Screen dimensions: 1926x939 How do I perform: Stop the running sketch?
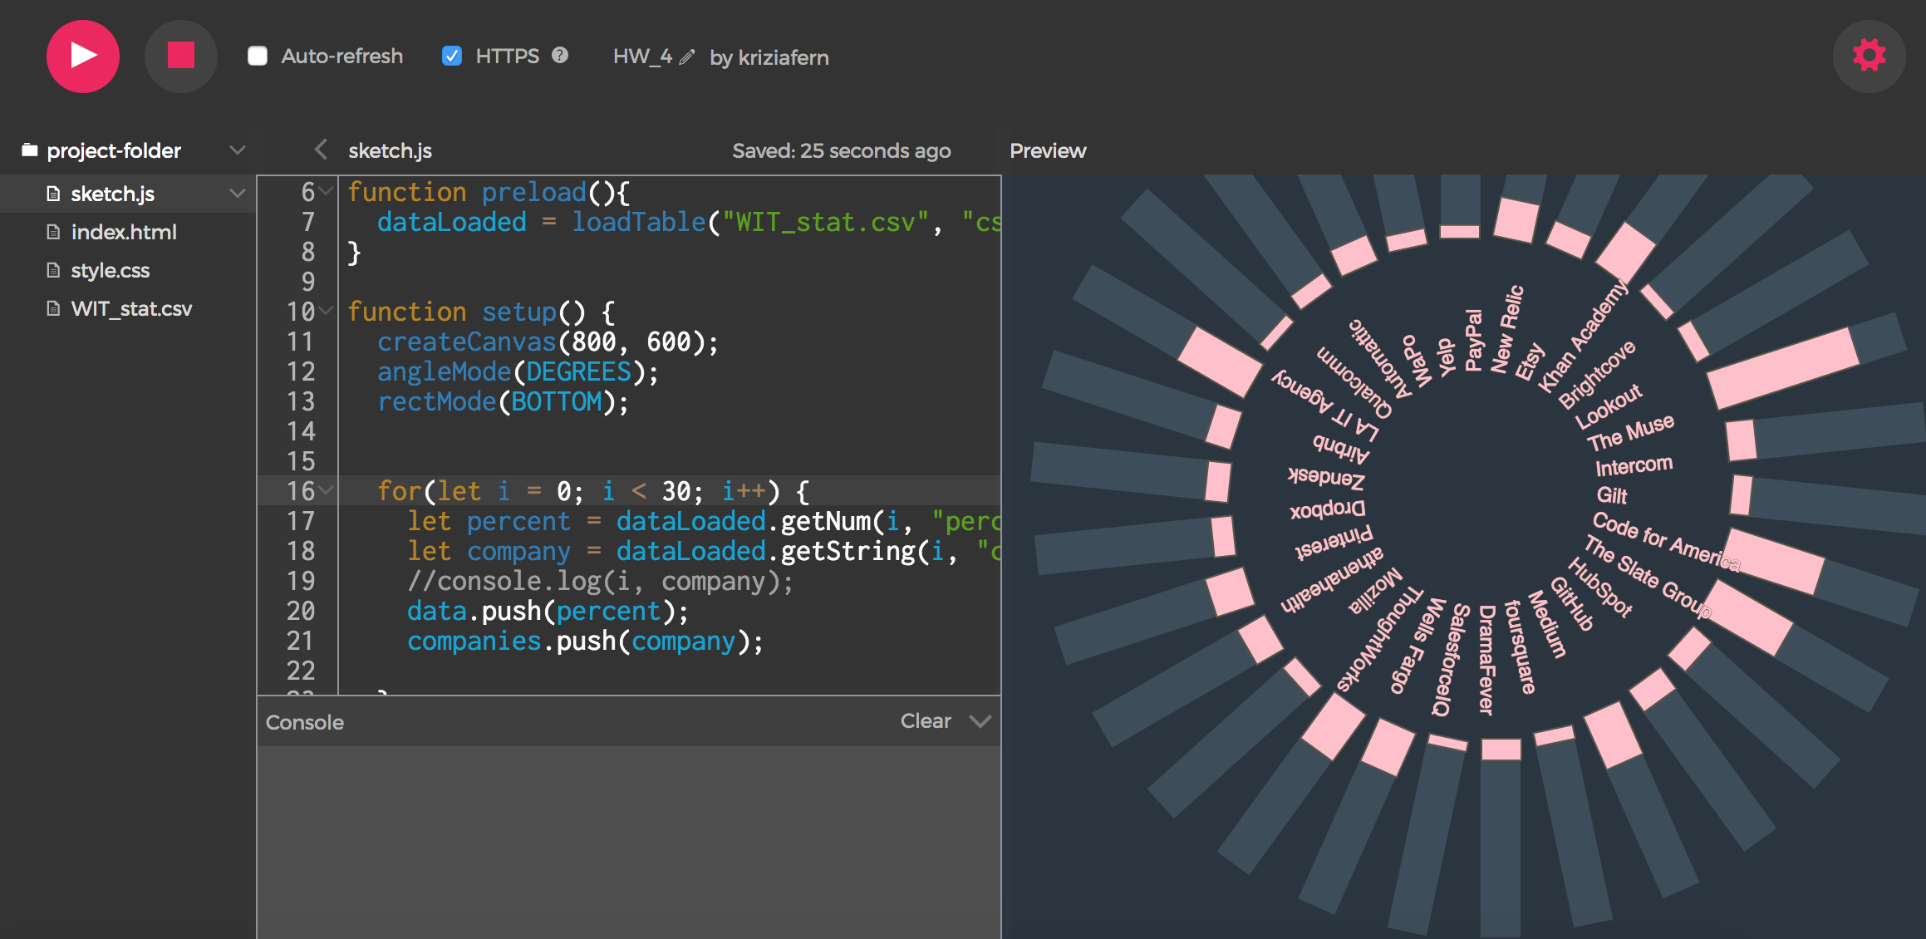[180, 57]
